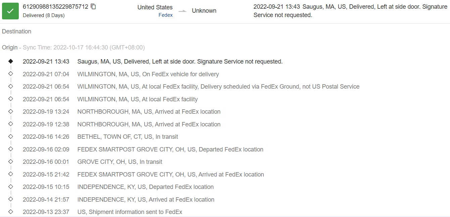
Task: Click the arrow between United States and Unknown
Action: [182, 11]
